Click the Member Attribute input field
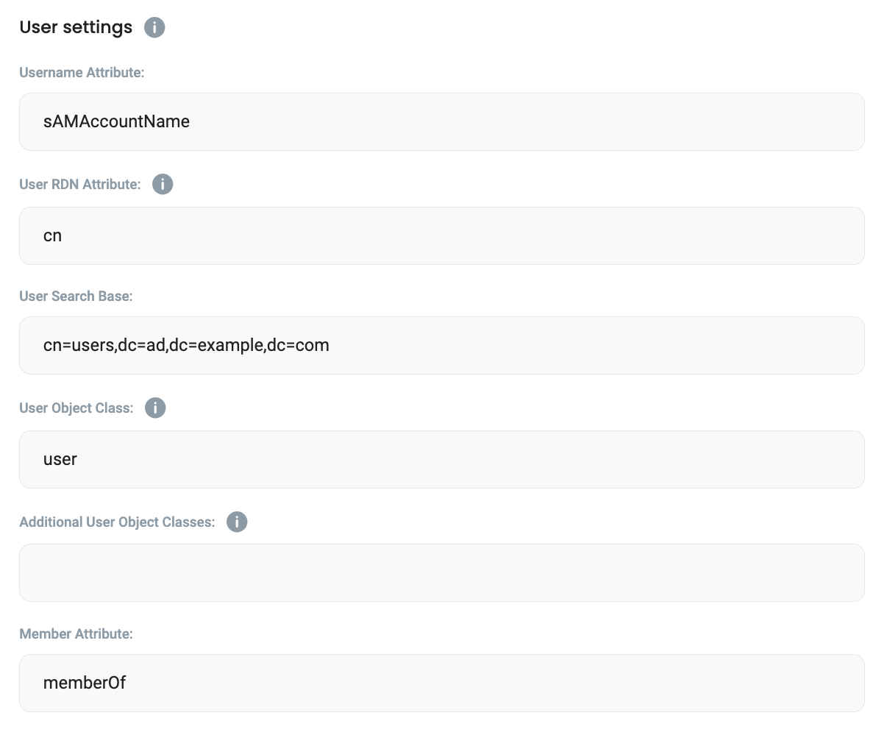 pyautogui.click(x=441, y=684)
